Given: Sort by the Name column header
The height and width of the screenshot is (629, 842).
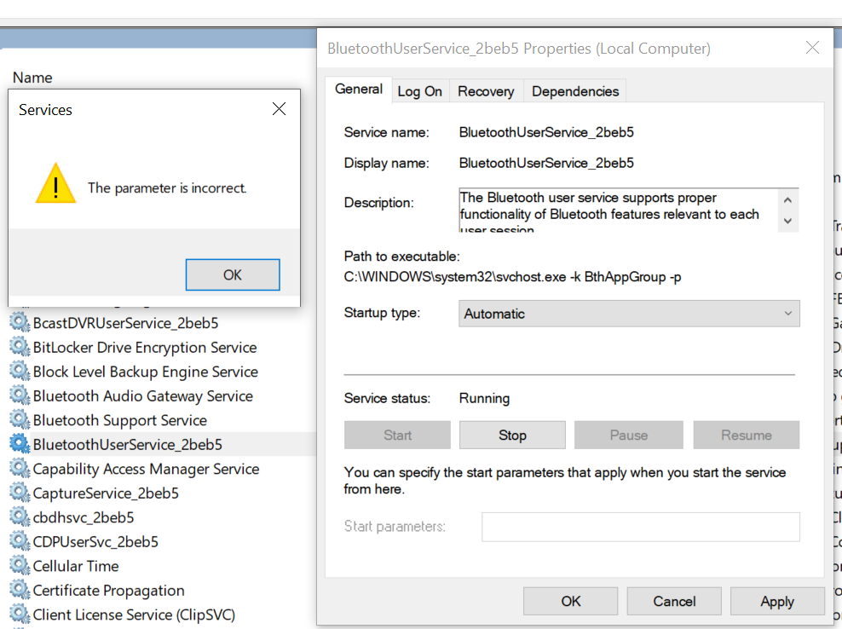Looking at the screenshot, I should 32,78.
